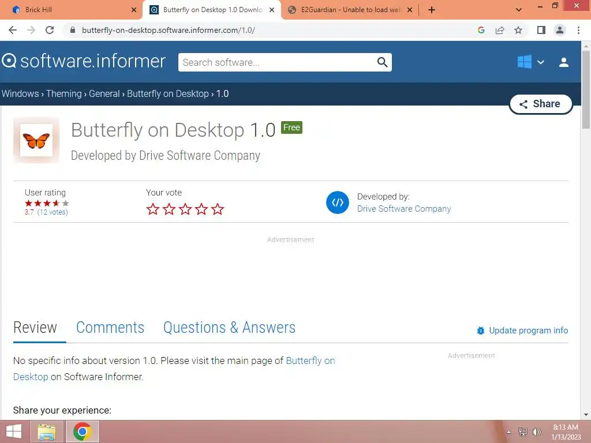Open the Update program info link
The image size is (591, 443).
pos(528,331)
